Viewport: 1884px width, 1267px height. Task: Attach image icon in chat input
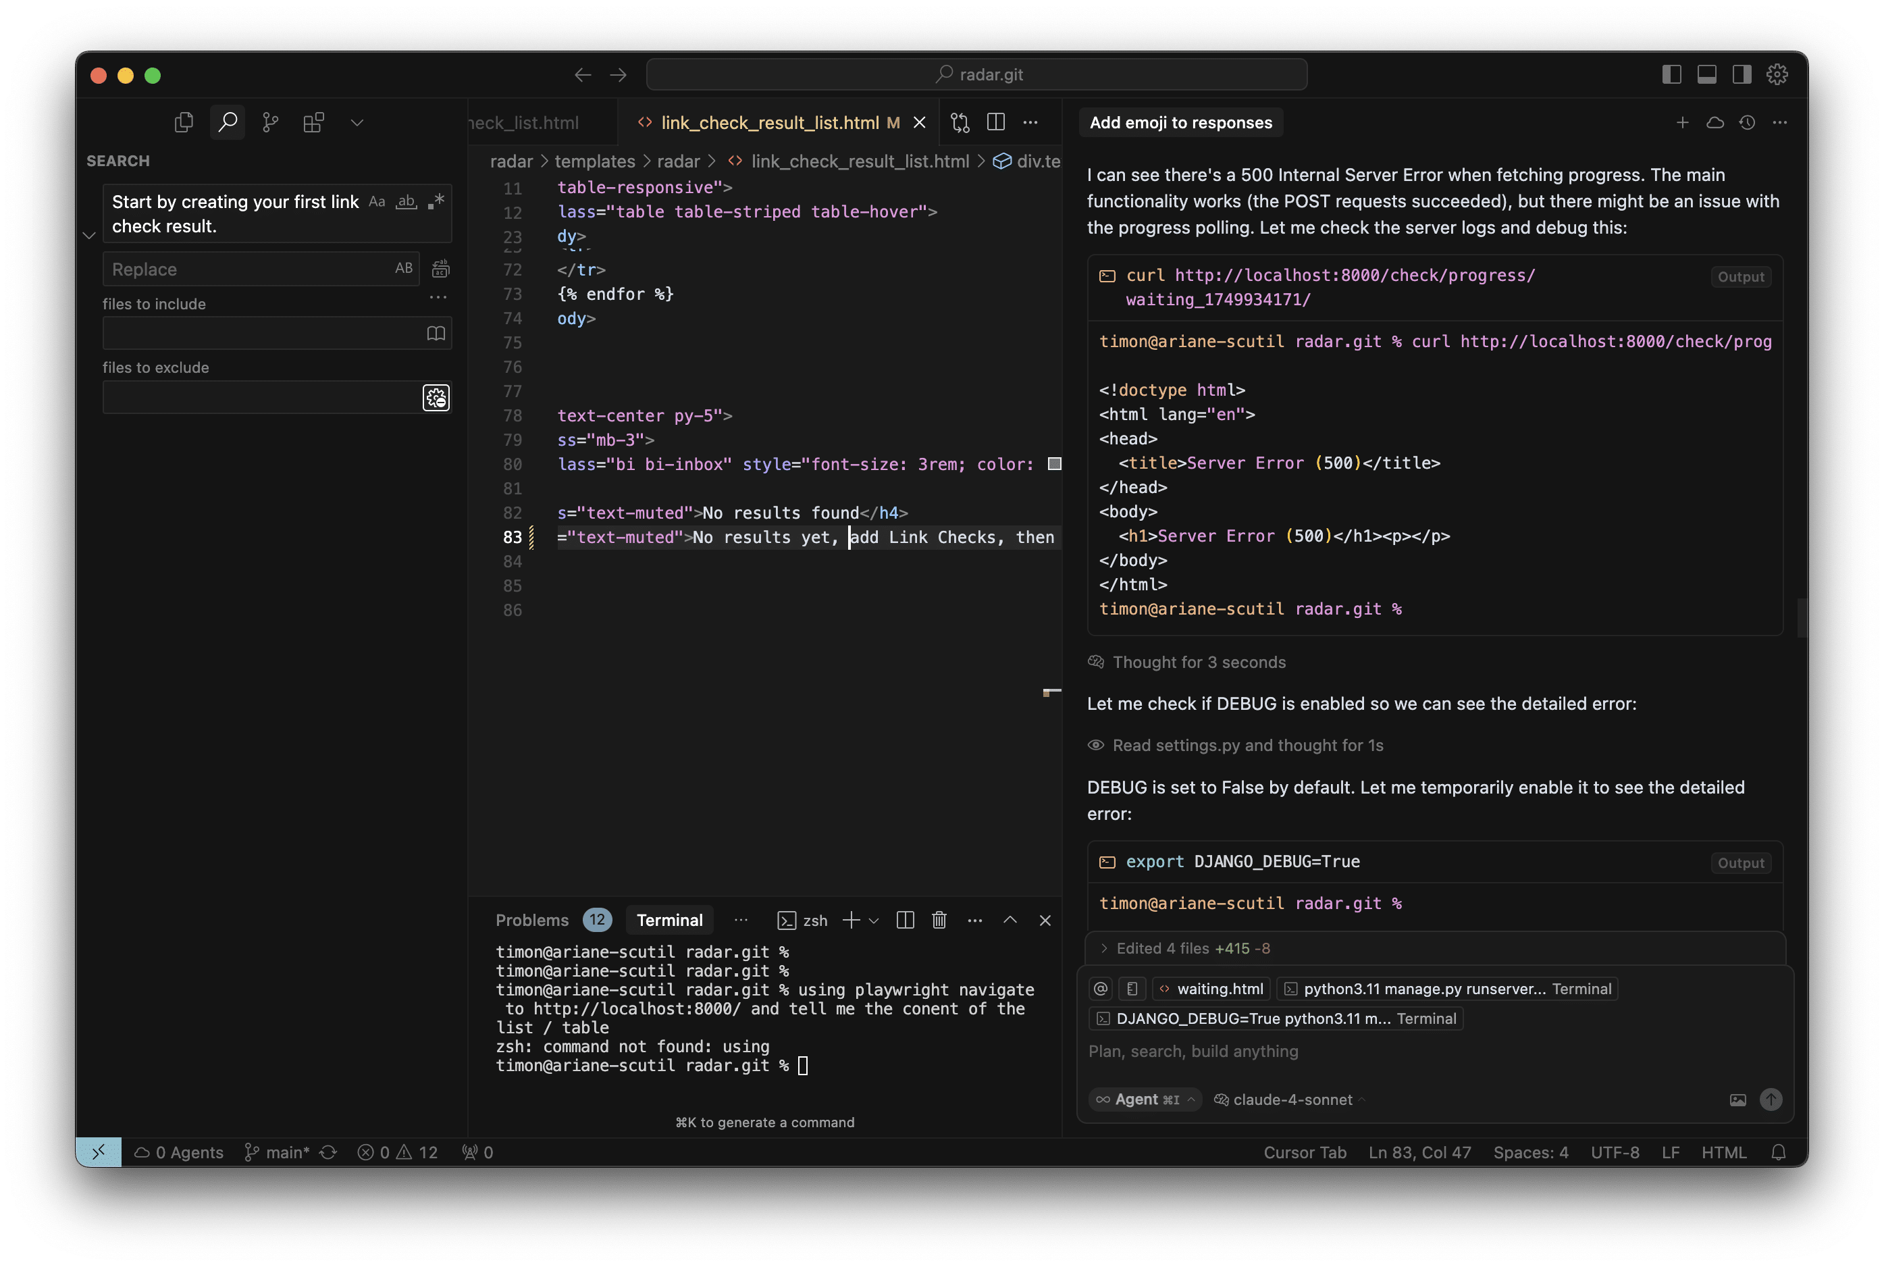coord(1737,1100)
